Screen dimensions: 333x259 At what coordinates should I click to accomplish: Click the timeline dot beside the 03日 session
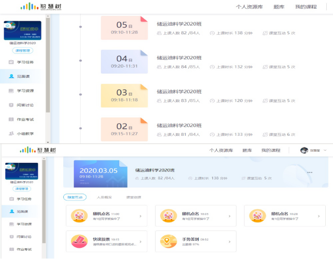click(80, 95)
